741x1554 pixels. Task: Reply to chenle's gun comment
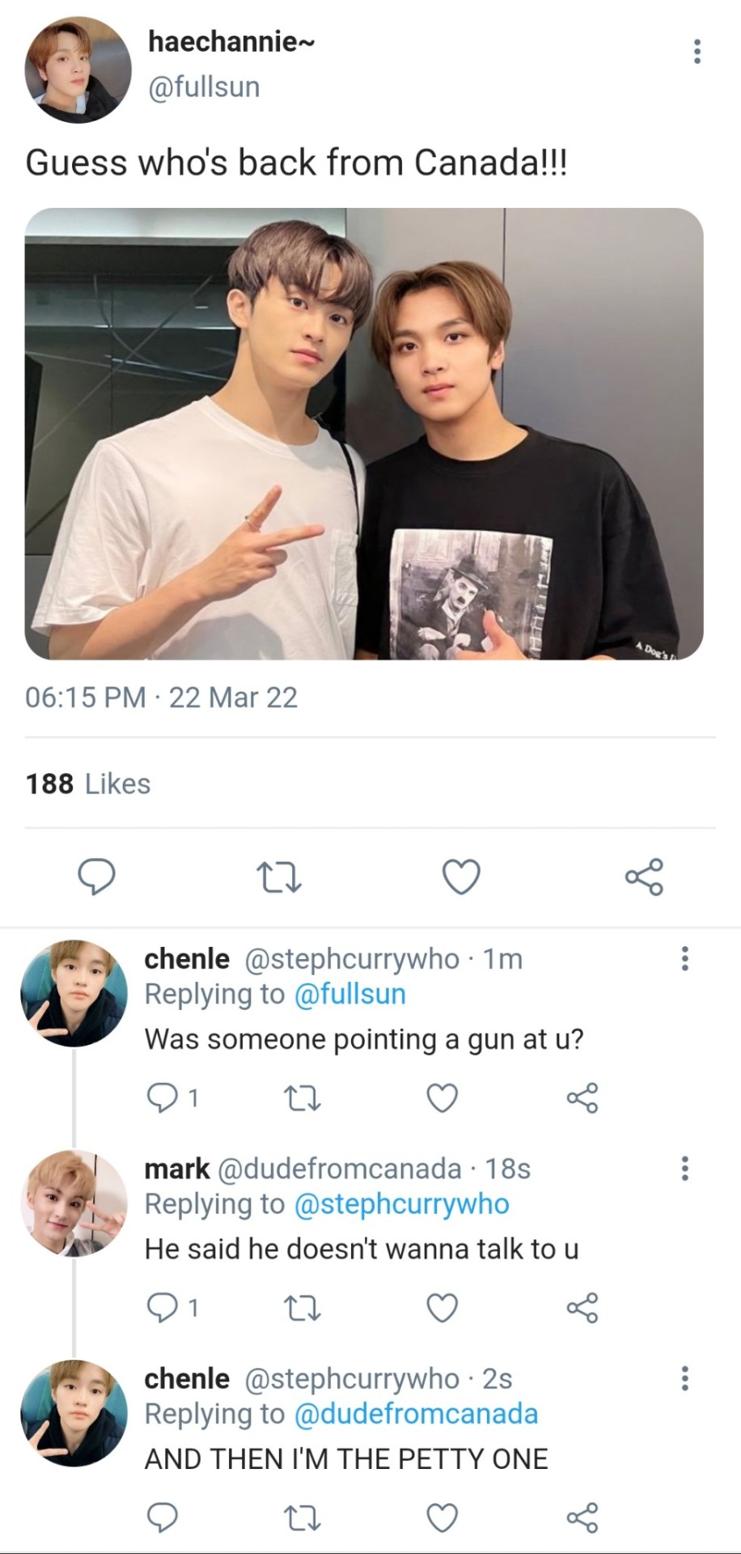tap(162, 1098)
